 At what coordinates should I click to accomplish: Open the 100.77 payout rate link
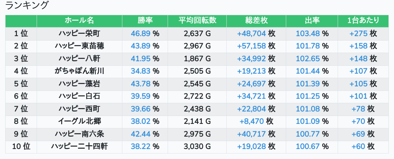[308, 134]
